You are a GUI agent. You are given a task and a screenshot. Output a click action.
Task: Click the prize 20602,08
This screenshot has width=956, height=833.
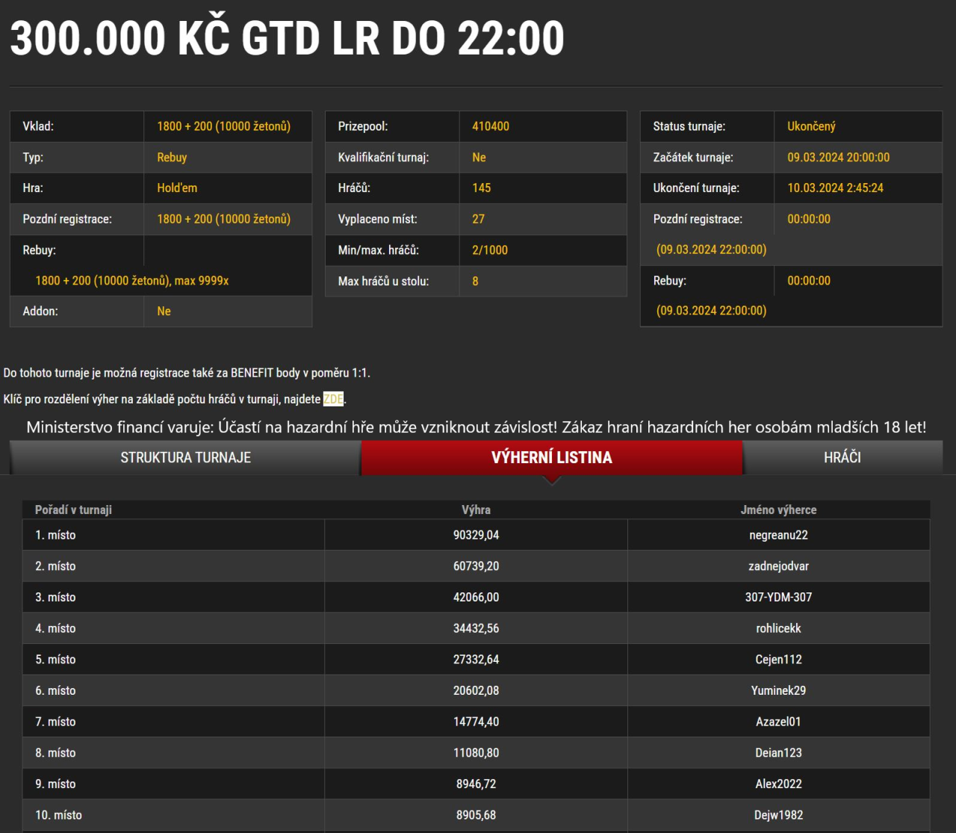tap(476, 690)
